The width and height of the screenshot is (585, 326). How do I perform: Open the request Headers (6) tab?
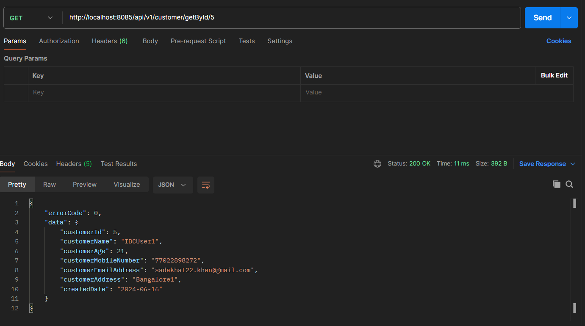pyautogui.click(x=110, y=41)
